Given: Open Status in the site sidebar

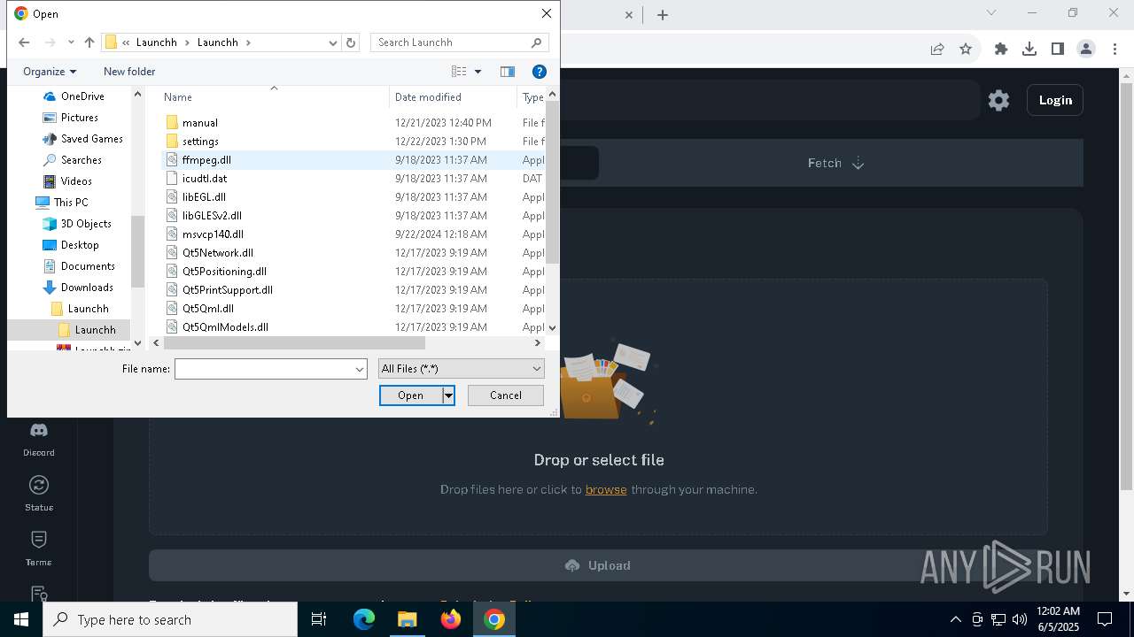Looking at the screenshot, I should click(x=39, y=494).
